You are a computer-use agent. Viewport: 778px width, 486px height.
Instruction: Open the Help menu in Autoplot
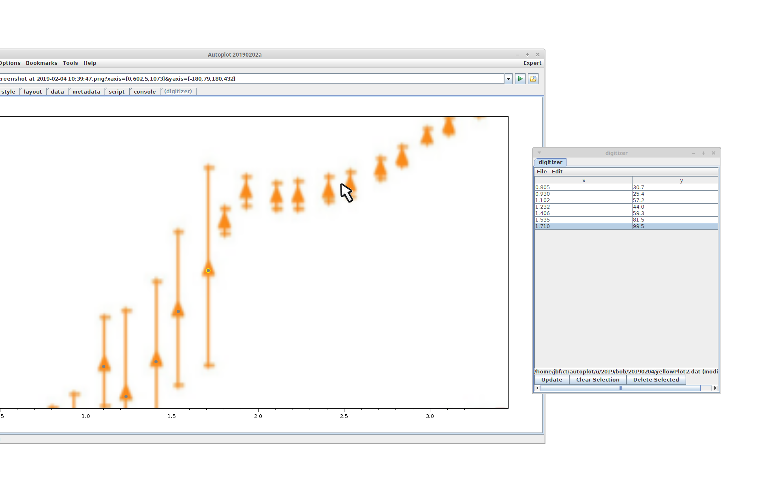pos(90,63)
